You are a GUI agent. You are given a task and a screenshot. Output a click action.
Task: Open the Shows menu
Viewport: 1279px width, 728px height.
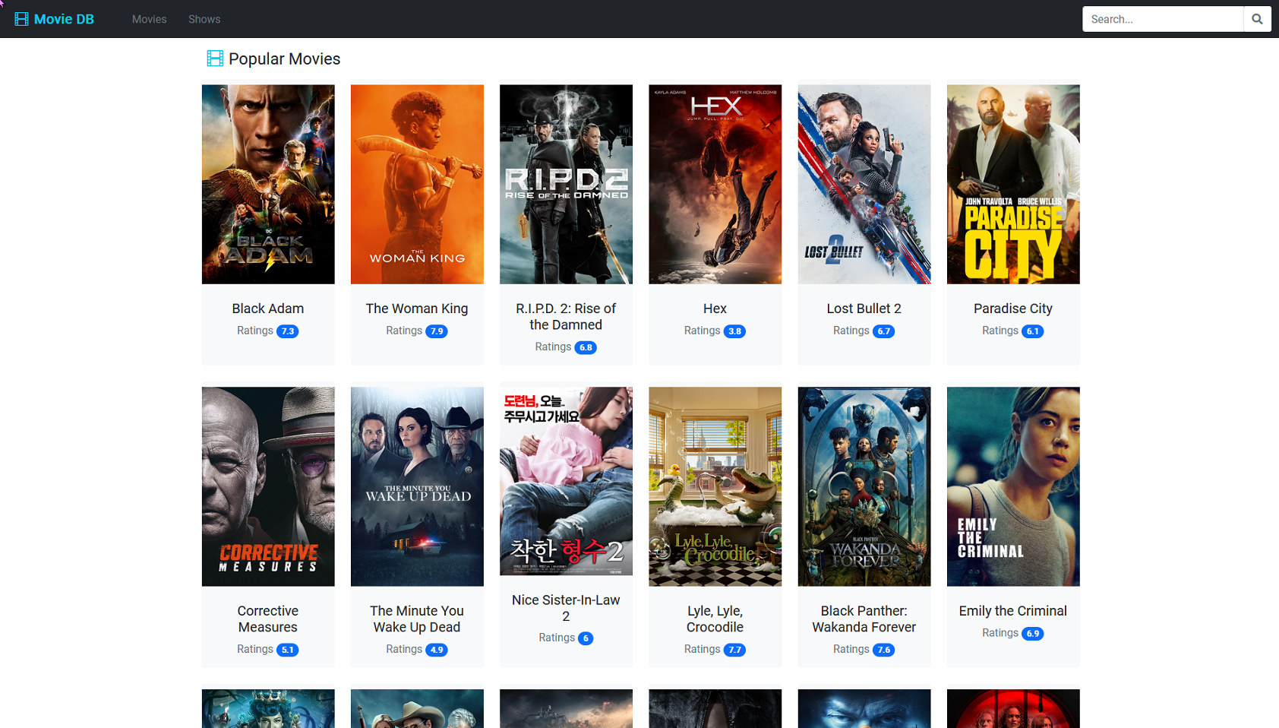[204, 19]
